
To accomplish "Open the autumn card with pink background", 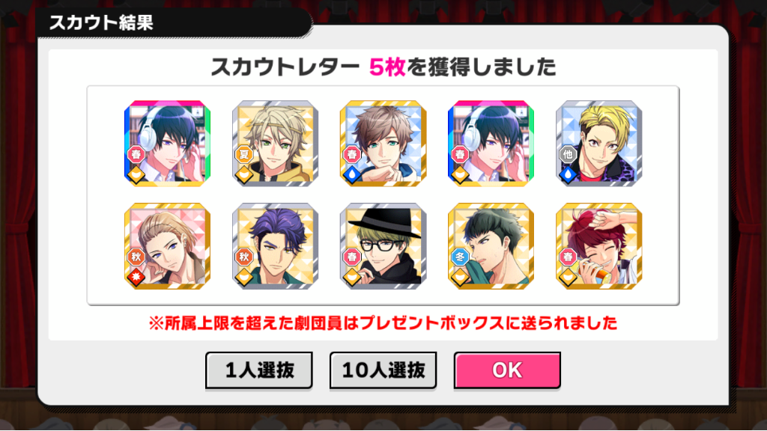I will pos(167,245).
